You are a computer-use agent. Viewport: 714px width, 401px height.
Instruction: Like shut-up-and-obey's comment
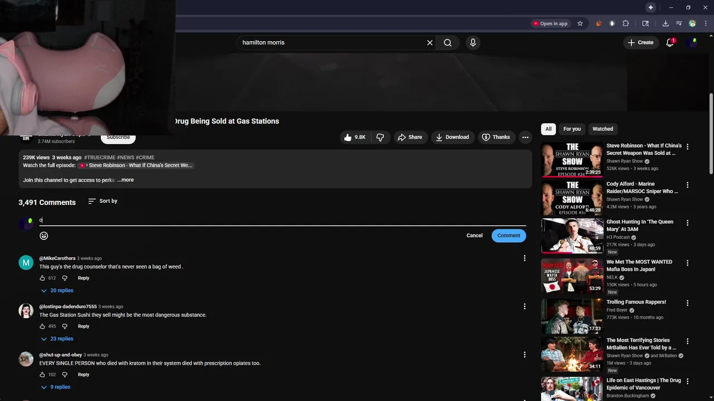[x=42, y=375]
